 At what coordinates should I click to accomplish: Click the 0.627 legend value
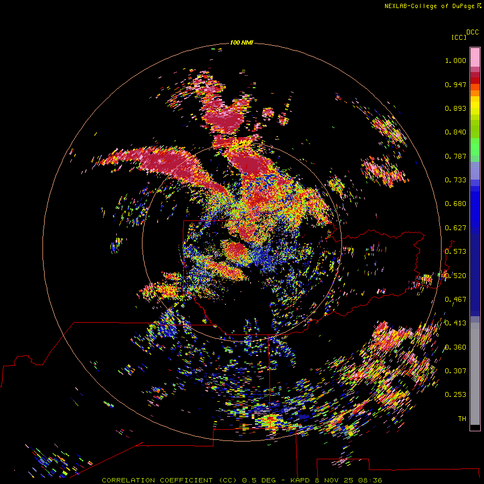(x=455, y=228)
